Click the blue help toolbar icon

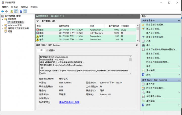point(21,11)
